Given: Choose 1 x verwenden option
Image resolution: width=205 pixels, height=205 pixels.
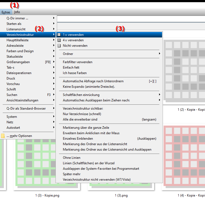Looking at the screenshot, I should point(109,35).
